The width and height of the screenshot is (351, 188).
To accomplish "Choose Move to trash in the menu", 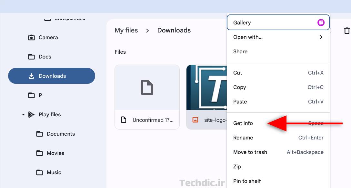I will 250,152.
